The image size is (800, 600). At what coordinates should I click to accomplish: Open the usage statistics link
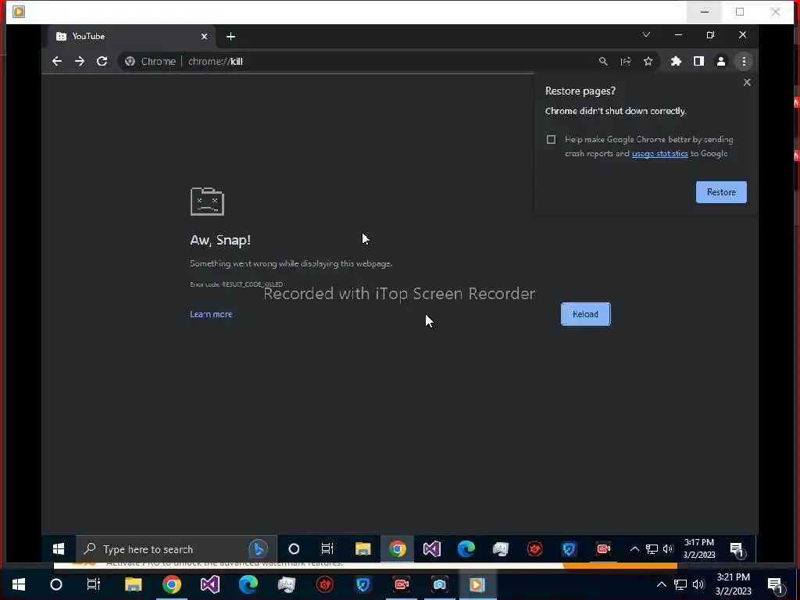pos(659,154)
